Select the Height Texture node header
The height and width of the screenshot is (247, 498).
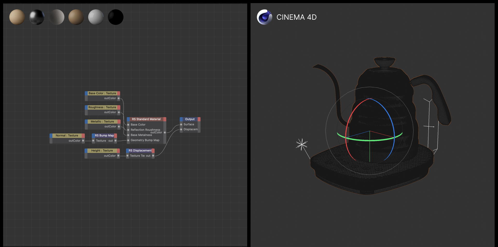[102, 151]
